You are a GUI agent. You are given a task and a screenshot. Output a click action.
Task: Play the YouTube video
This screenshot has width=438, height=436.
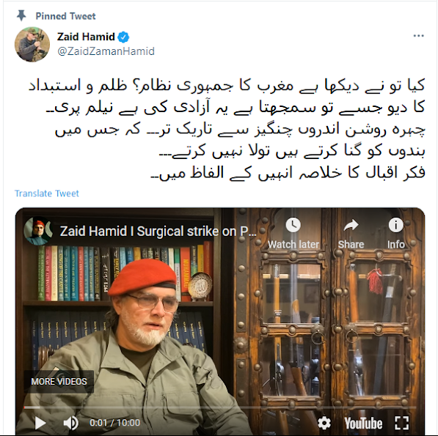coord(40,423)
